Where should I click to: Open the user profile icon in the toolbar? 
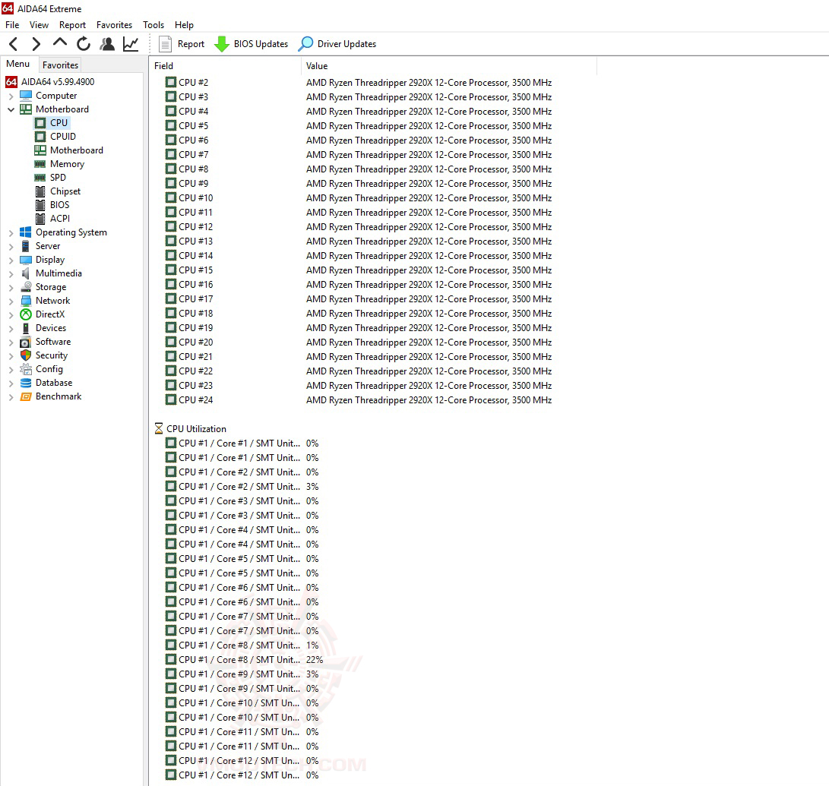(107, 44)
